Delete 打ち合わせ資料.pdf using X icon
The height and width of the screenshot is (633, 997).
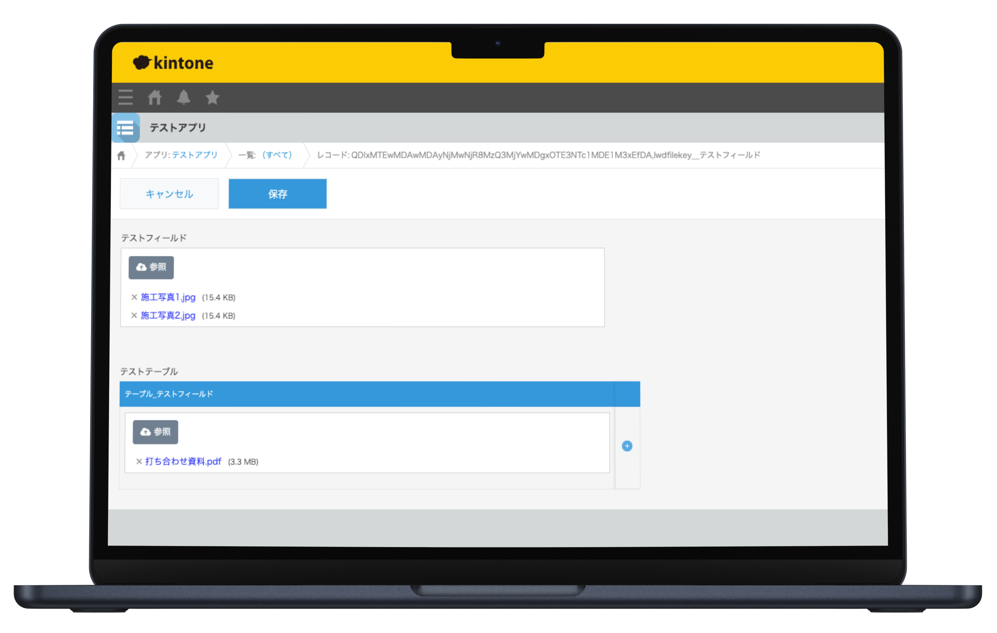(139, 461)
